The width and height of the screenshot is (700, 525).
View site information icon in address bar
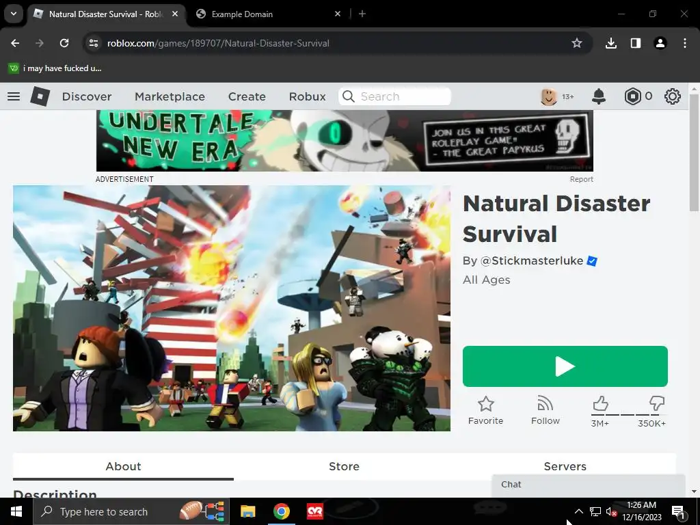(x=94, y=43)
